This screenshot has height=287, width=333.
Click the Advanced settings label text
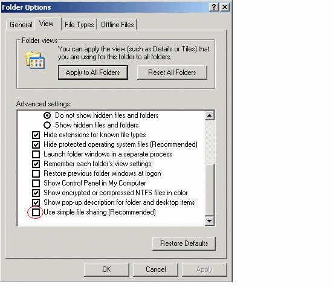coord(44,104)
